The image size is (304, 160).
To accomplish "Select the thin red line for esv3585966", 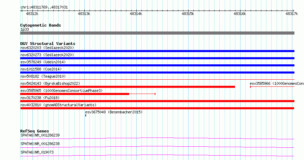I will click(272, 87).
